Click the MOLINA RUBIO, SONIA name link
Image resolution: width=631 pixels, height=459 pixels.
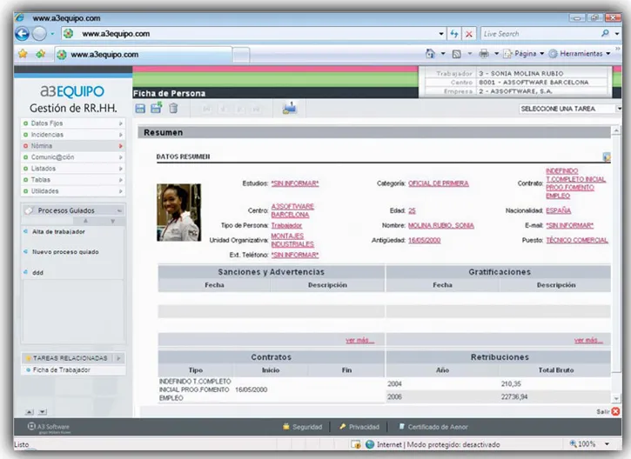click(440, 225)
